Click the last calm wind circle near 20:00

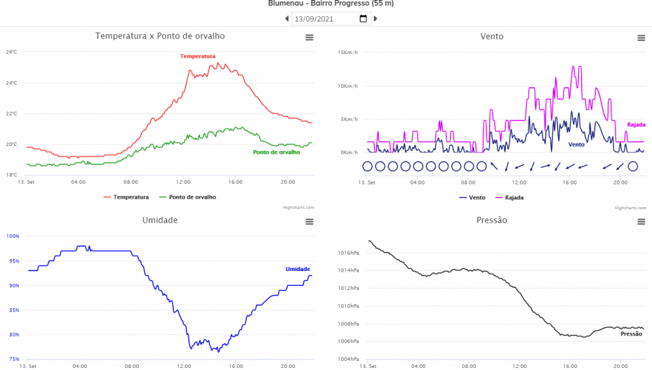pos(632,166)
